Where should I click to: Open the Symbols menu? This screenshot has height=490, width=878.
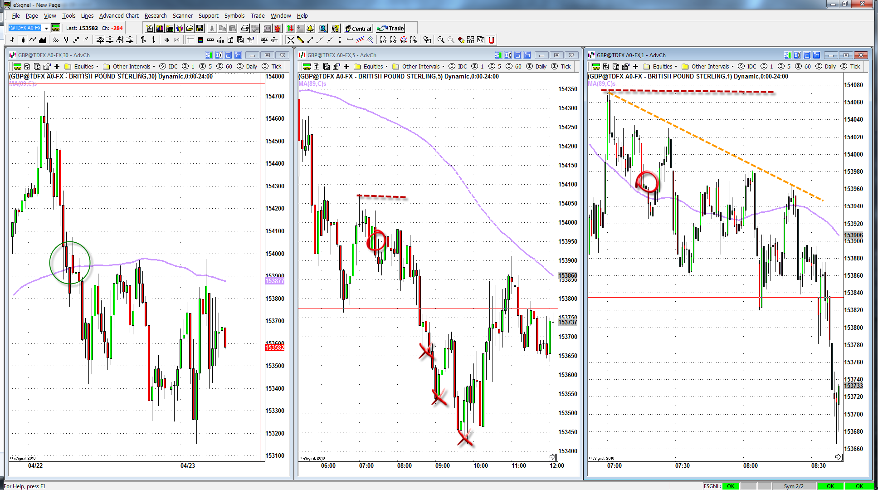pyautogui.click(x=234, y=16)
